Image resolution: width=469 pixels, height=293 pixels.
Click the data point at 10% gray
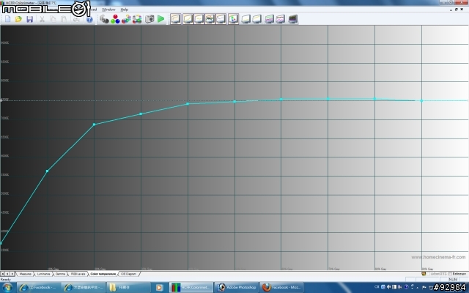[47, 171]
